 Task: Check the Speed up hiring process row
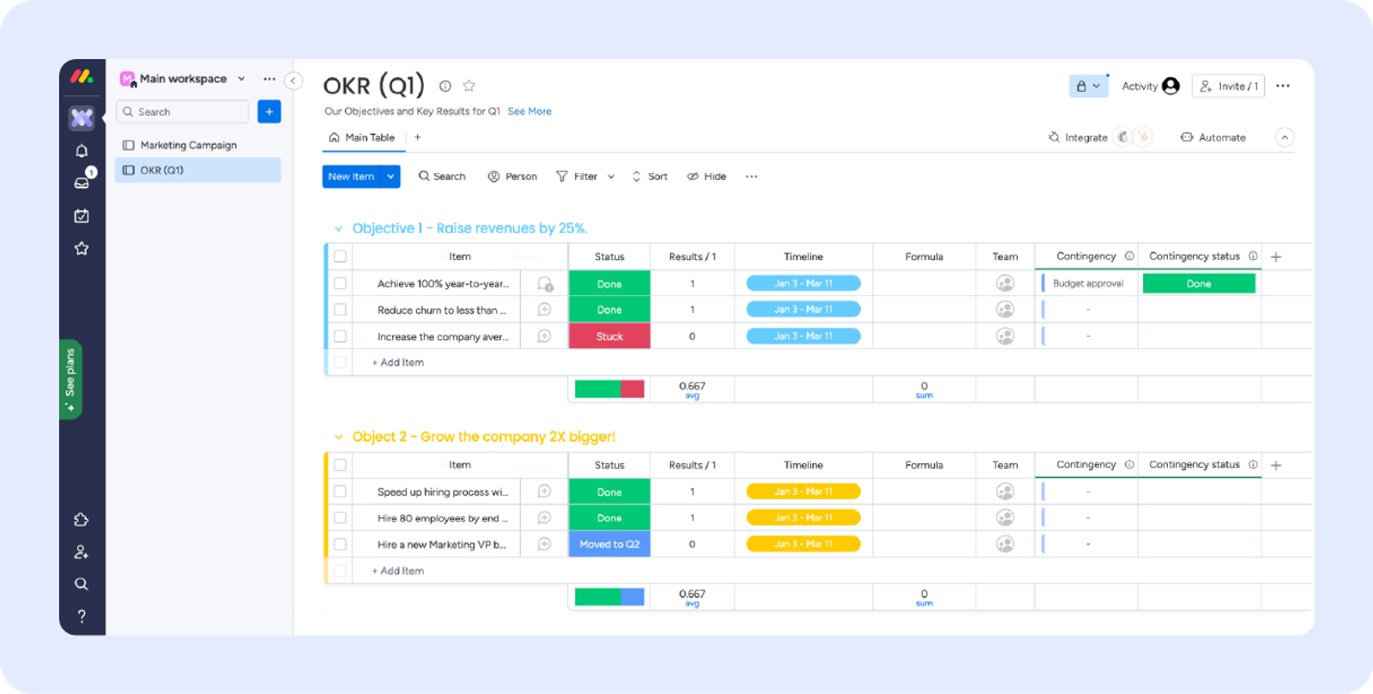pos(341,492)
